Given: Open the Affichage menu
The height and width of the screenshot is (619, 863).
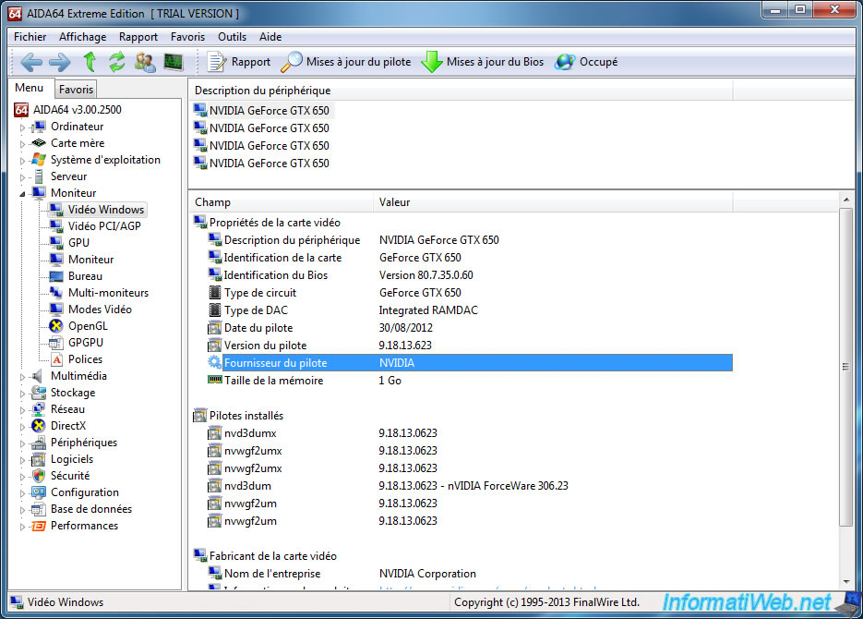Looking at the screenshot, I should pyautogui.click(x=82, y=37).
